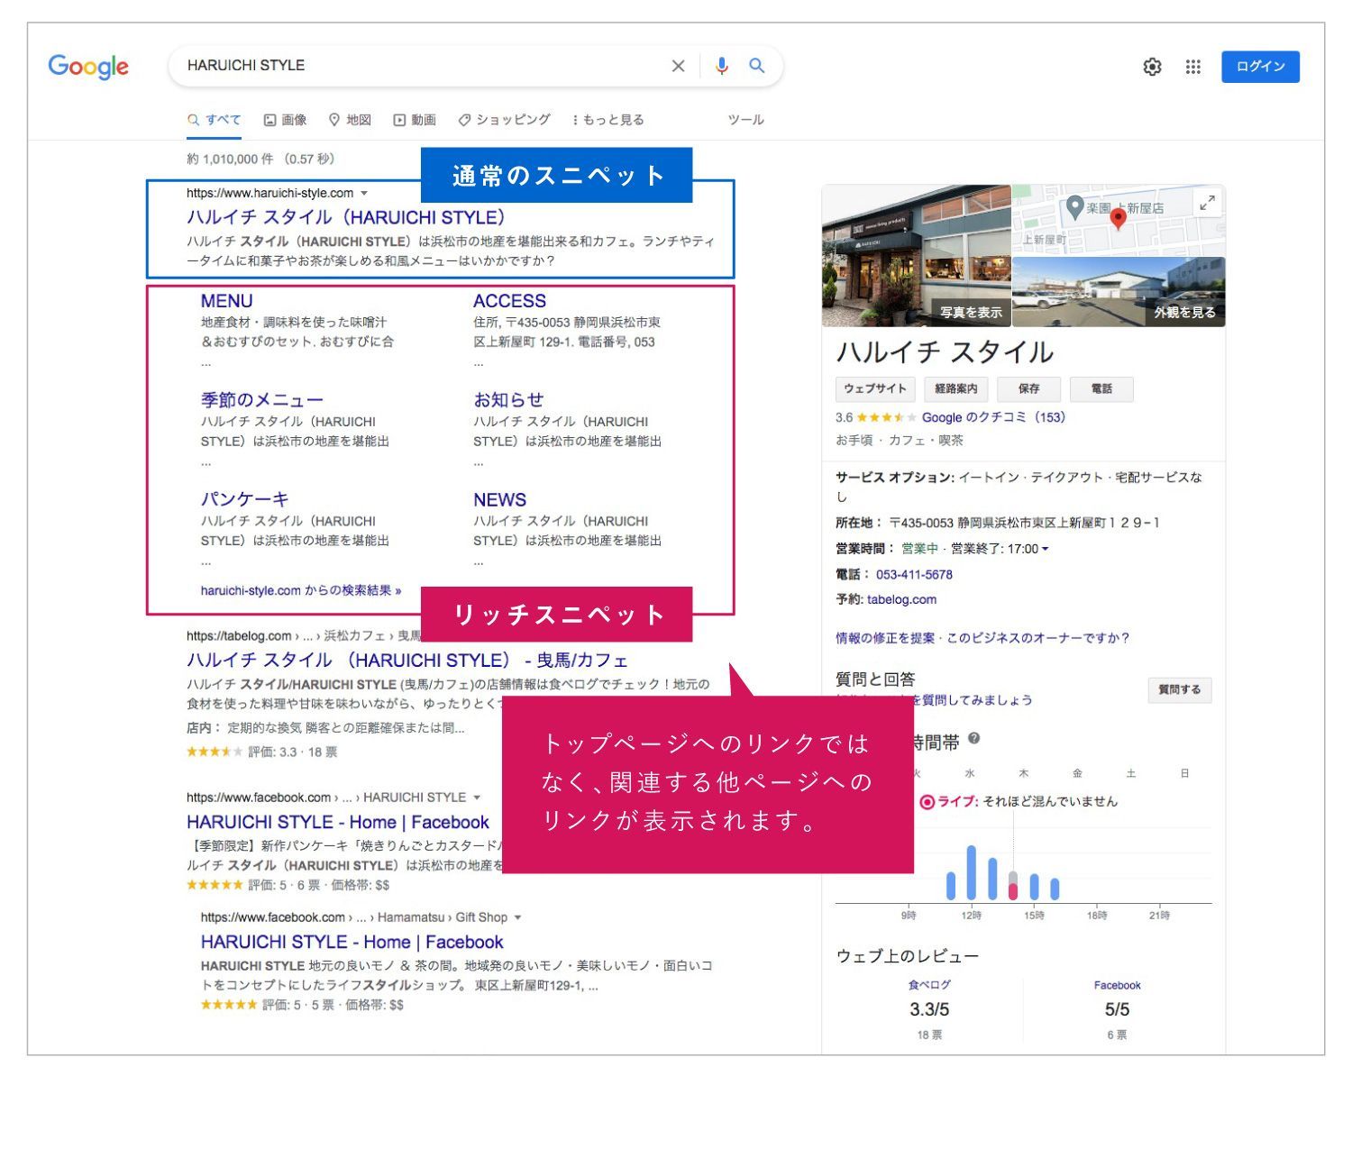
Task: Click the ウェブサイト button
Action: pos(875,389)
